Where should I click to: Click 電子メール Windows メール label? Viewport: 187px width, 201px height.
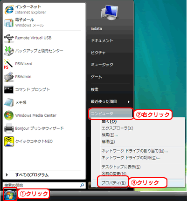tap(29, 23)
